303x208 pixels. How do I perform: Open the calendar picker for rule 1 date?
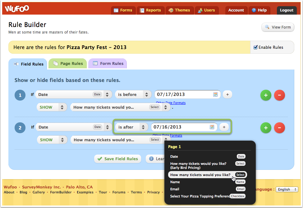point(215,94)
